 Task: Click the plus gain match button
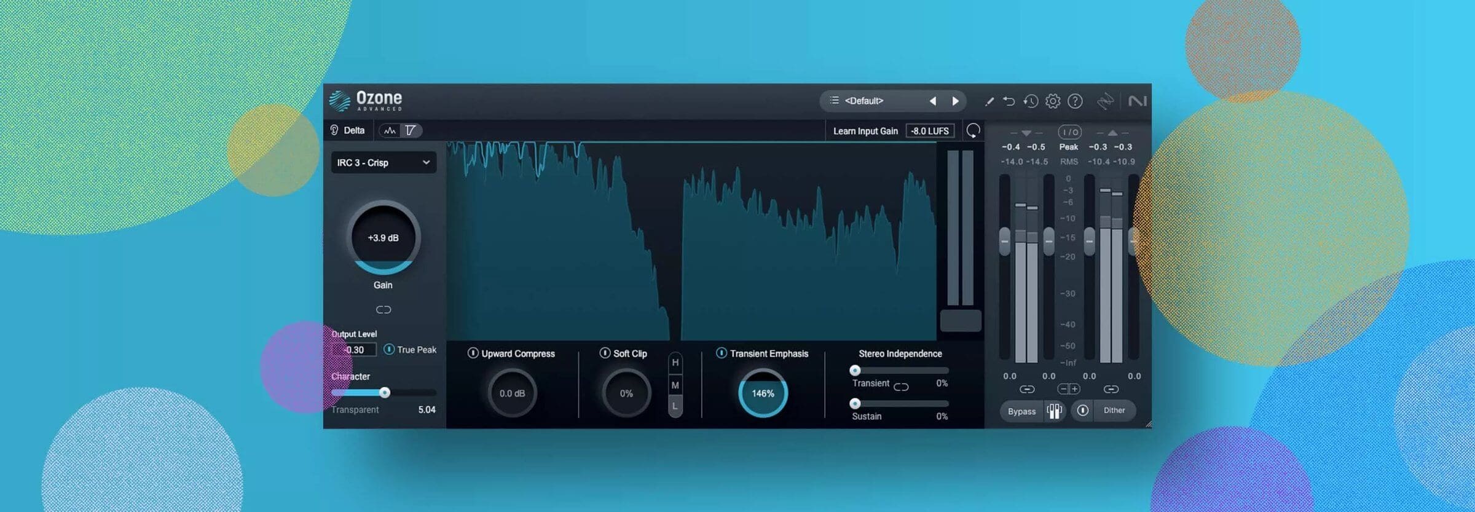click(x=1074, y=389)
